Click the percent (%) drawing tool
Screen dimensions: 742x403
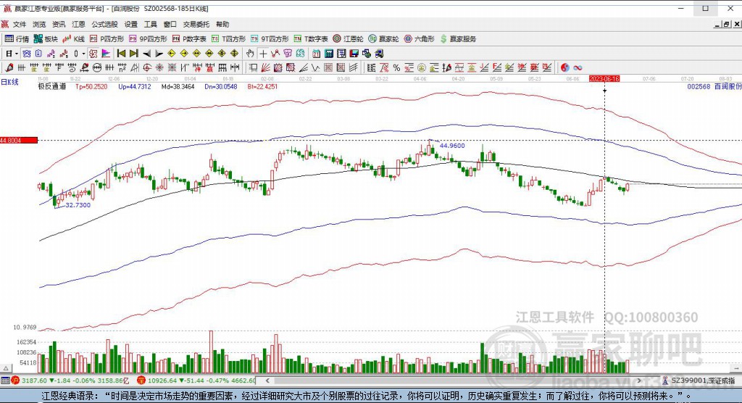[395, 67]
